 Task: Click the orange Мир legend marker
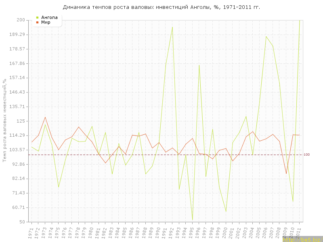click(38, 22)
